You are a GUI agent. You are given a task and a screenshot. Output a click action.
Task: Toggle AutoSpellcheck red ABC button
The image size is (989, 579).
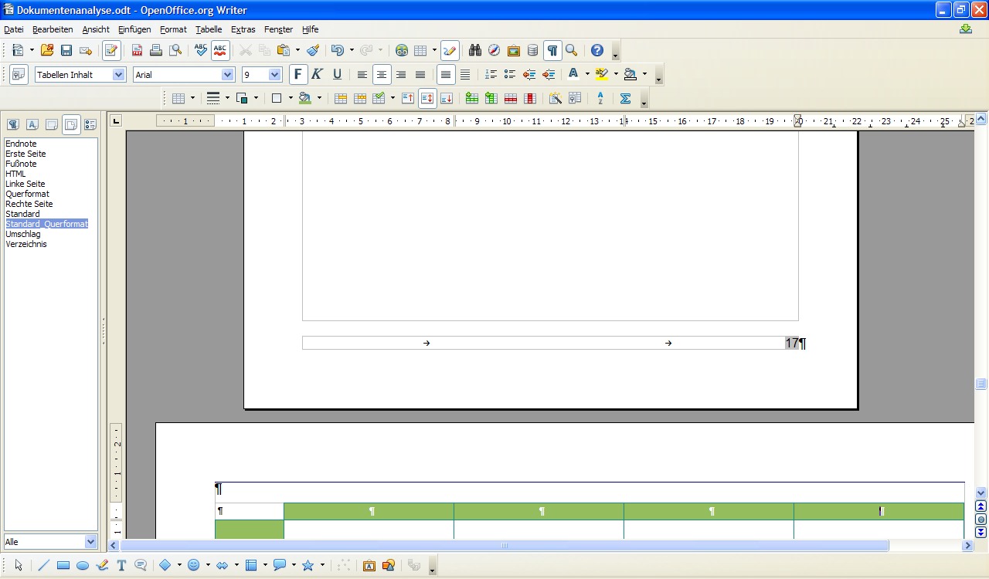(x=220, y=50)
